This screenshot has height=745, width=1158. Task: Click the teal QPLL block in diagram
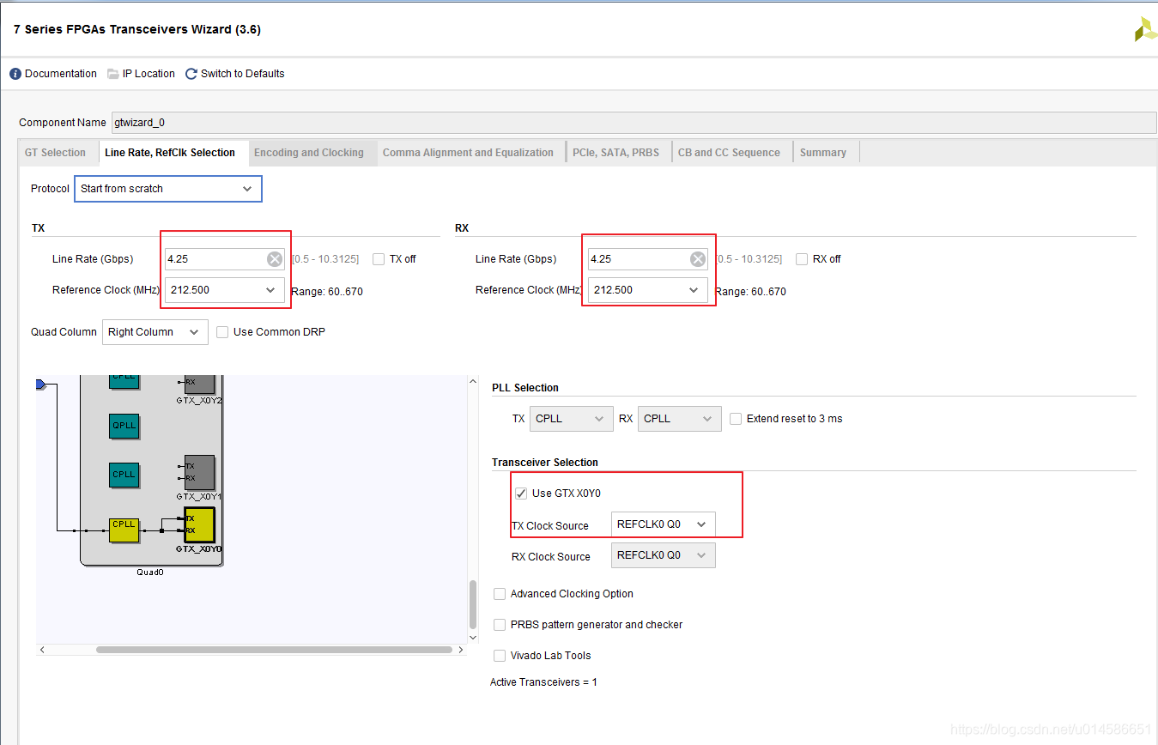click(124, 426)
